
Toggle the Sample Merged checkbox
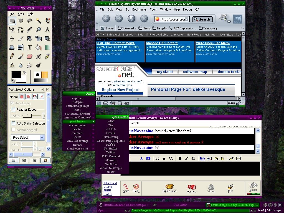(13, 130)
